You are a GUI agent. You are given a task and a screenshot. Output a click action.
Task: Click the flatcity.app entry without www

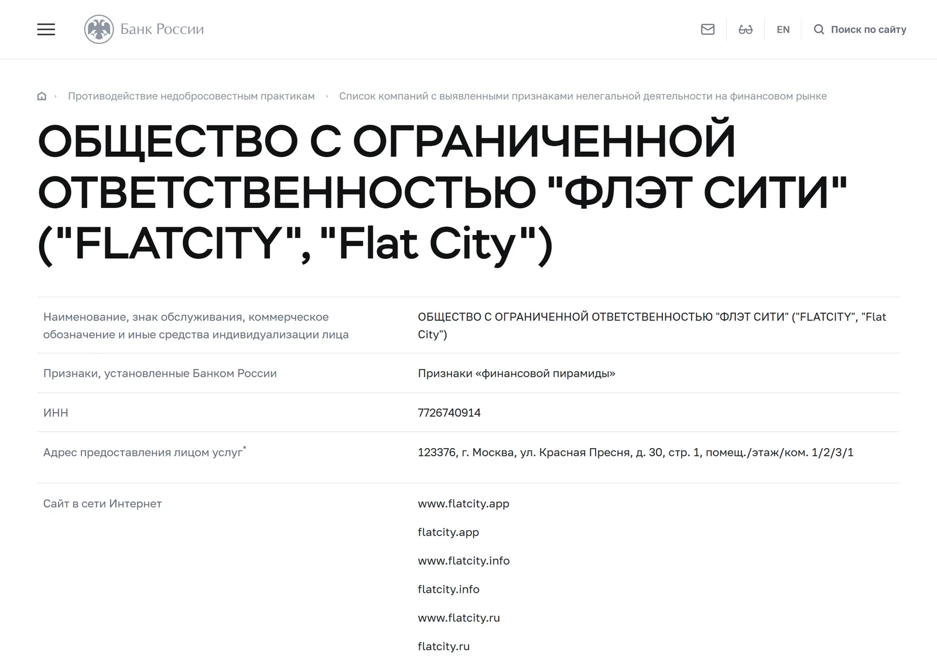[x=448, y=532]
